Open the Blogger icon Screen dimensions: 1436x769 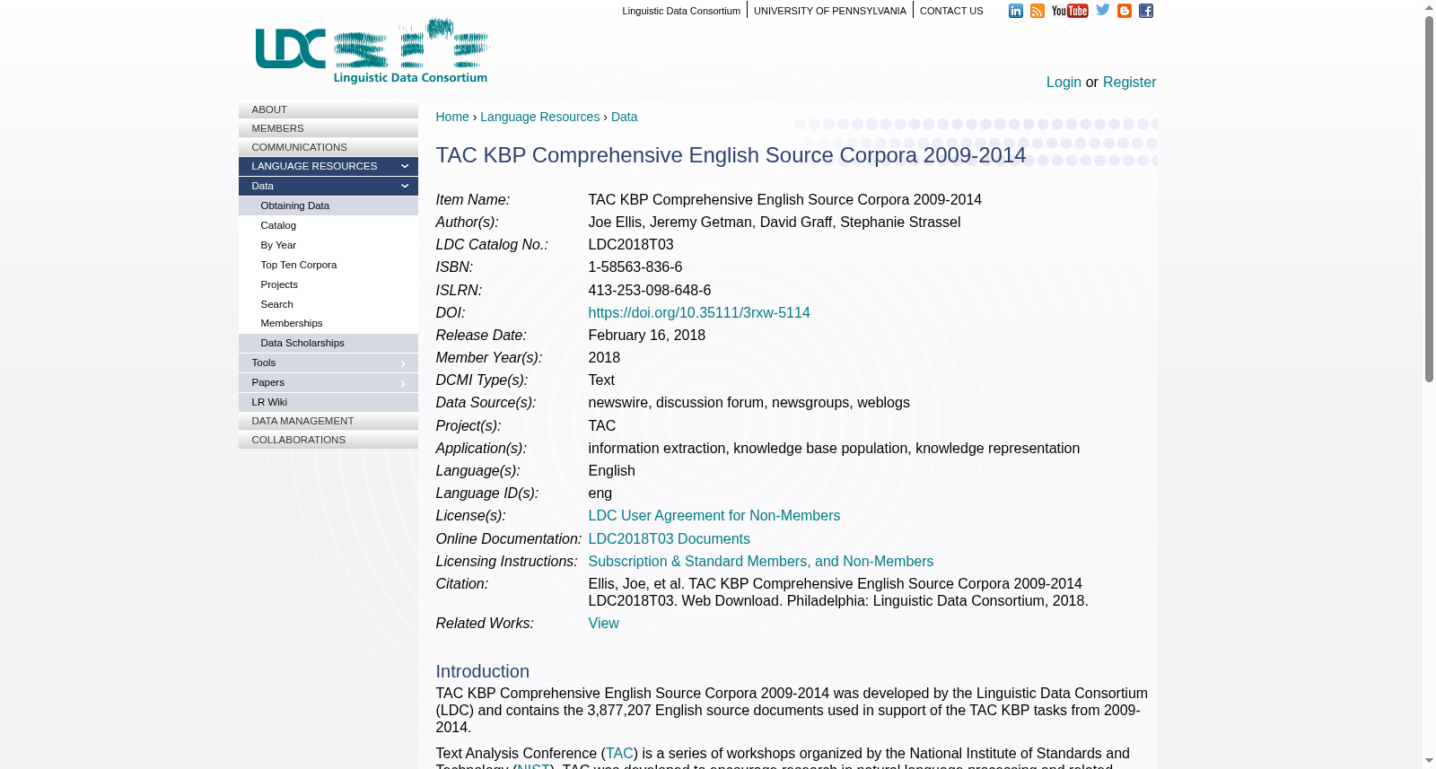click(x=1125, y=11)
